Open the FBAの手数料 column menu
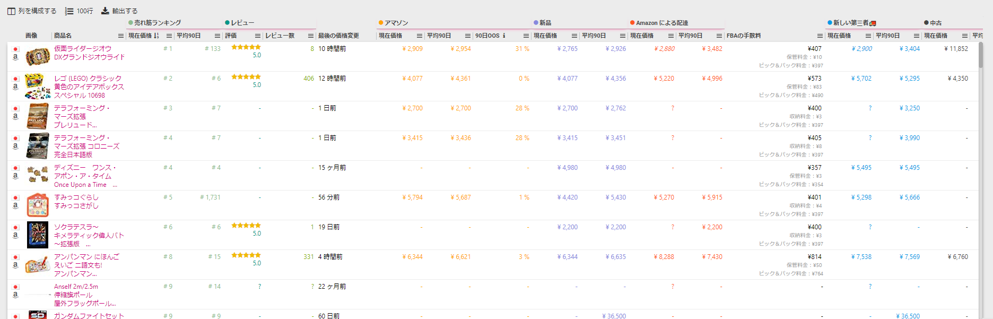The image size is (993, 319). coord(820,36)
